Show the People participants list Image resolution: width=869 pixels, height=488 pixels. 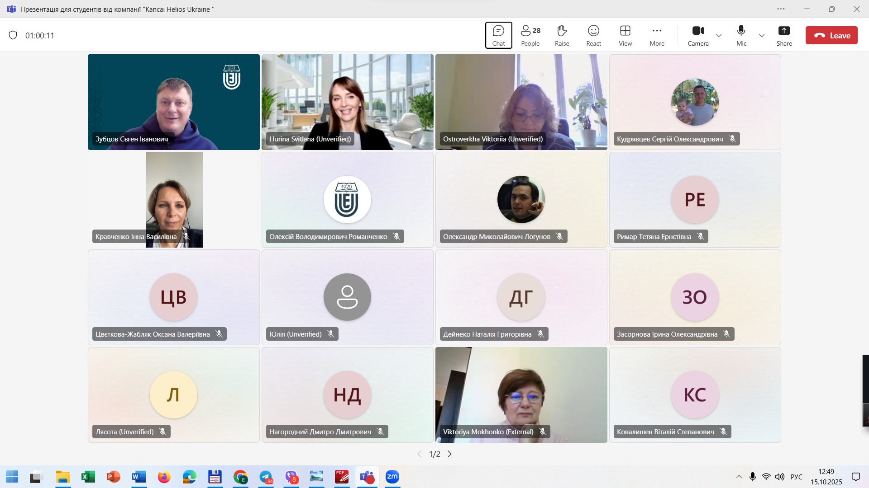click(x=530, y=35)
